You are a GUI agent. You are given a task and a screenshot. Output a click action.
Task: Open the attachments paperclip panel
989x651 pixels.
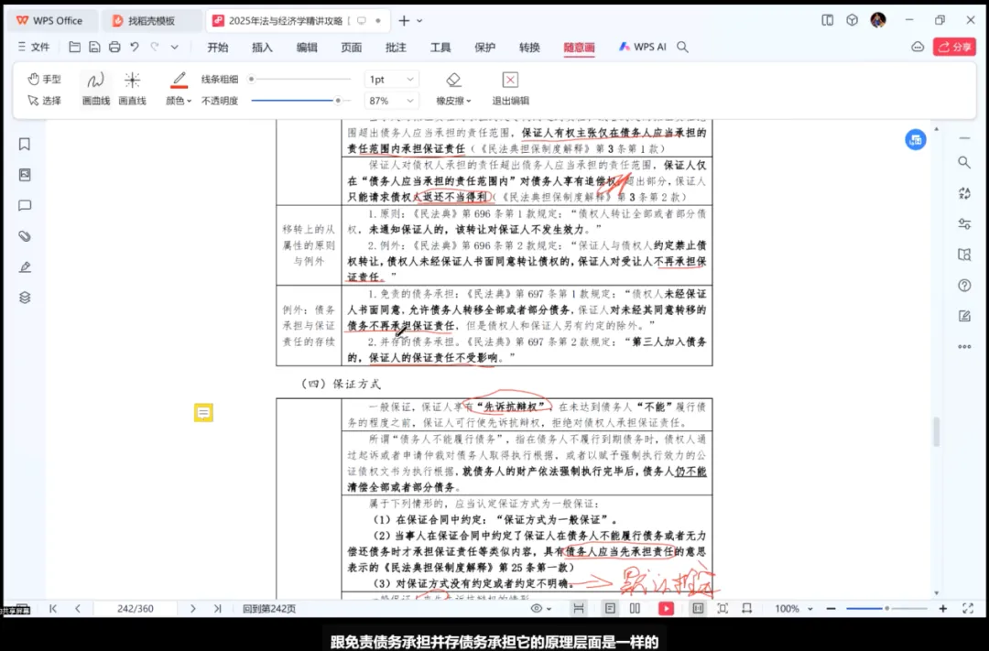(25, 236)
